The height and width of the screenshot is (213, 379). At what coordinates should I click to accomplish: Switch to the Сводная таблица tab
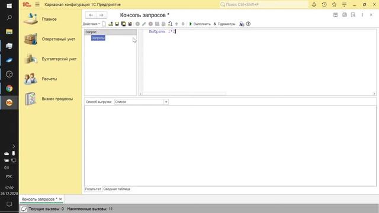tap(117, 189)
